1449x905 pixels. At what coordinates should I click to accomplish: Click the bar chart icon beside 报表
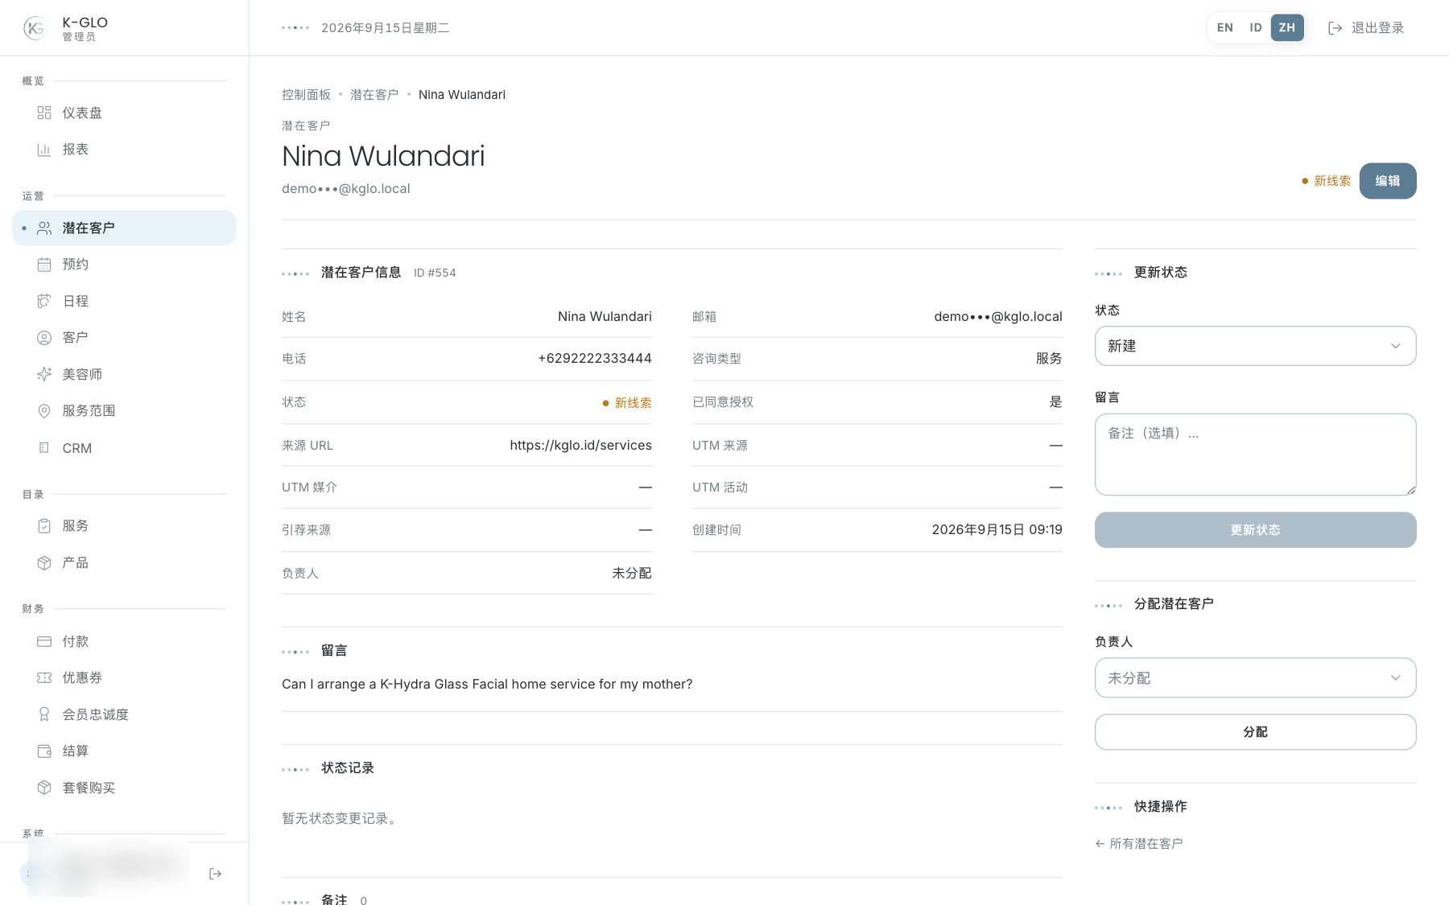[x=44, y=150]
